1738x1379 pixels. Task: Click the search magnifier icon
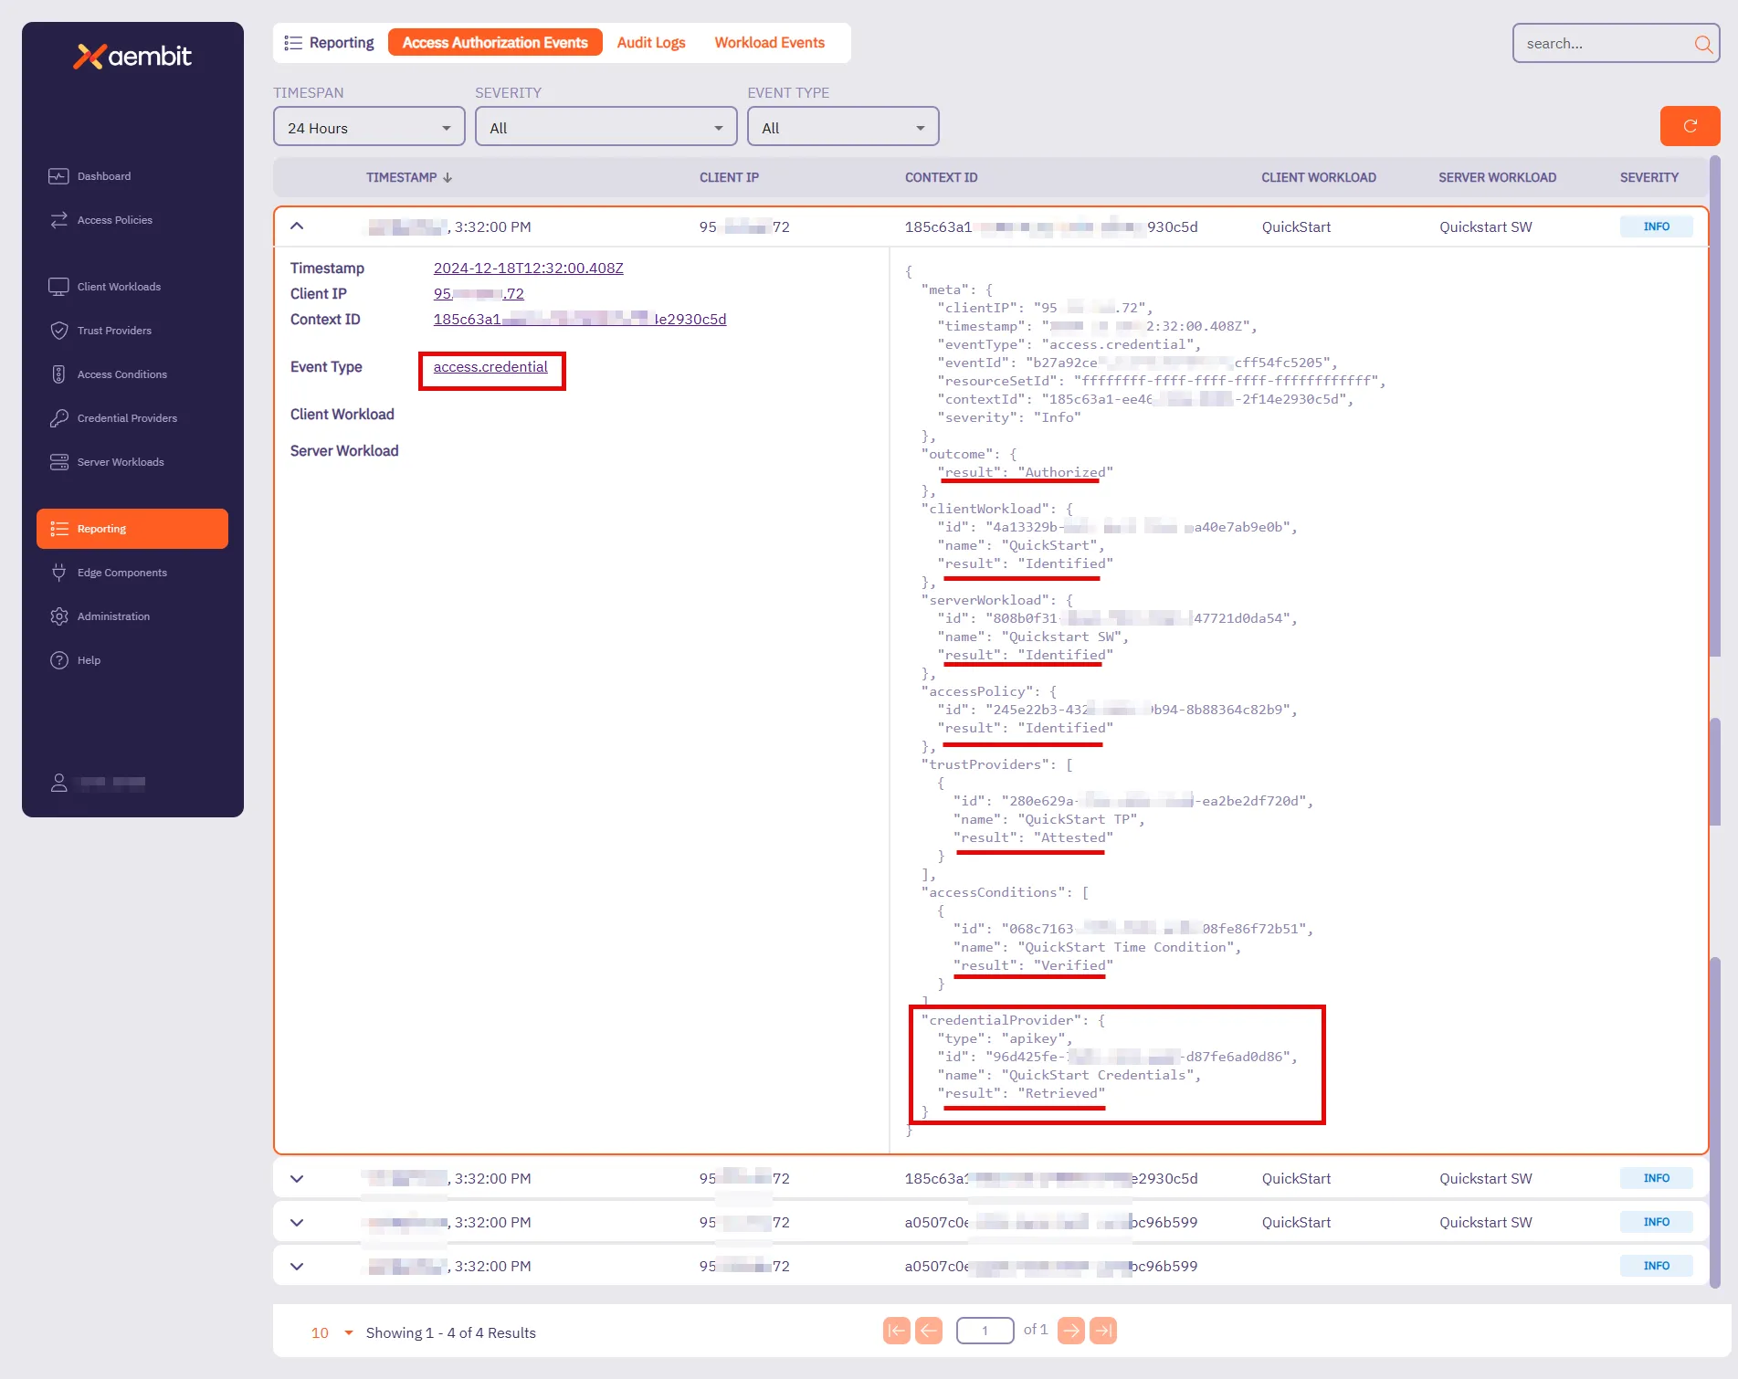[1702, 44]
